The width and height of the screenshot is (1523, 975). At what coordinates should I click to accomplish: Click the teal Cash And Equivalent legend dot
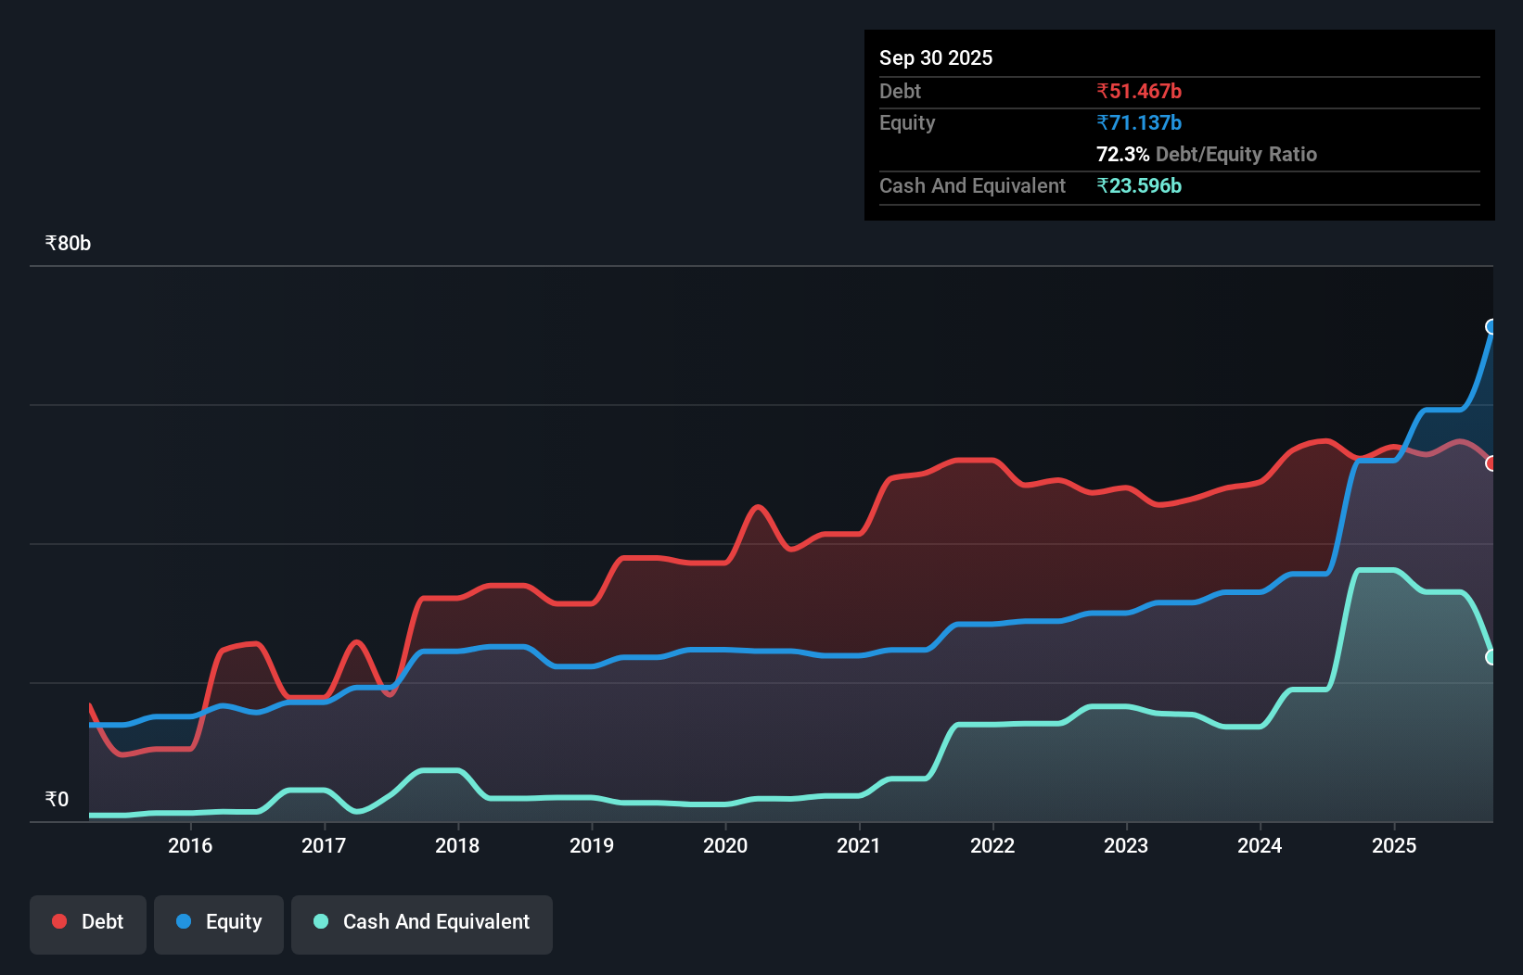click(320, 921)
